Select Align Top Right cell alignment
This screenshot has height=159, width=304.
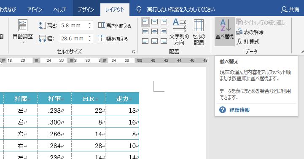164,22
